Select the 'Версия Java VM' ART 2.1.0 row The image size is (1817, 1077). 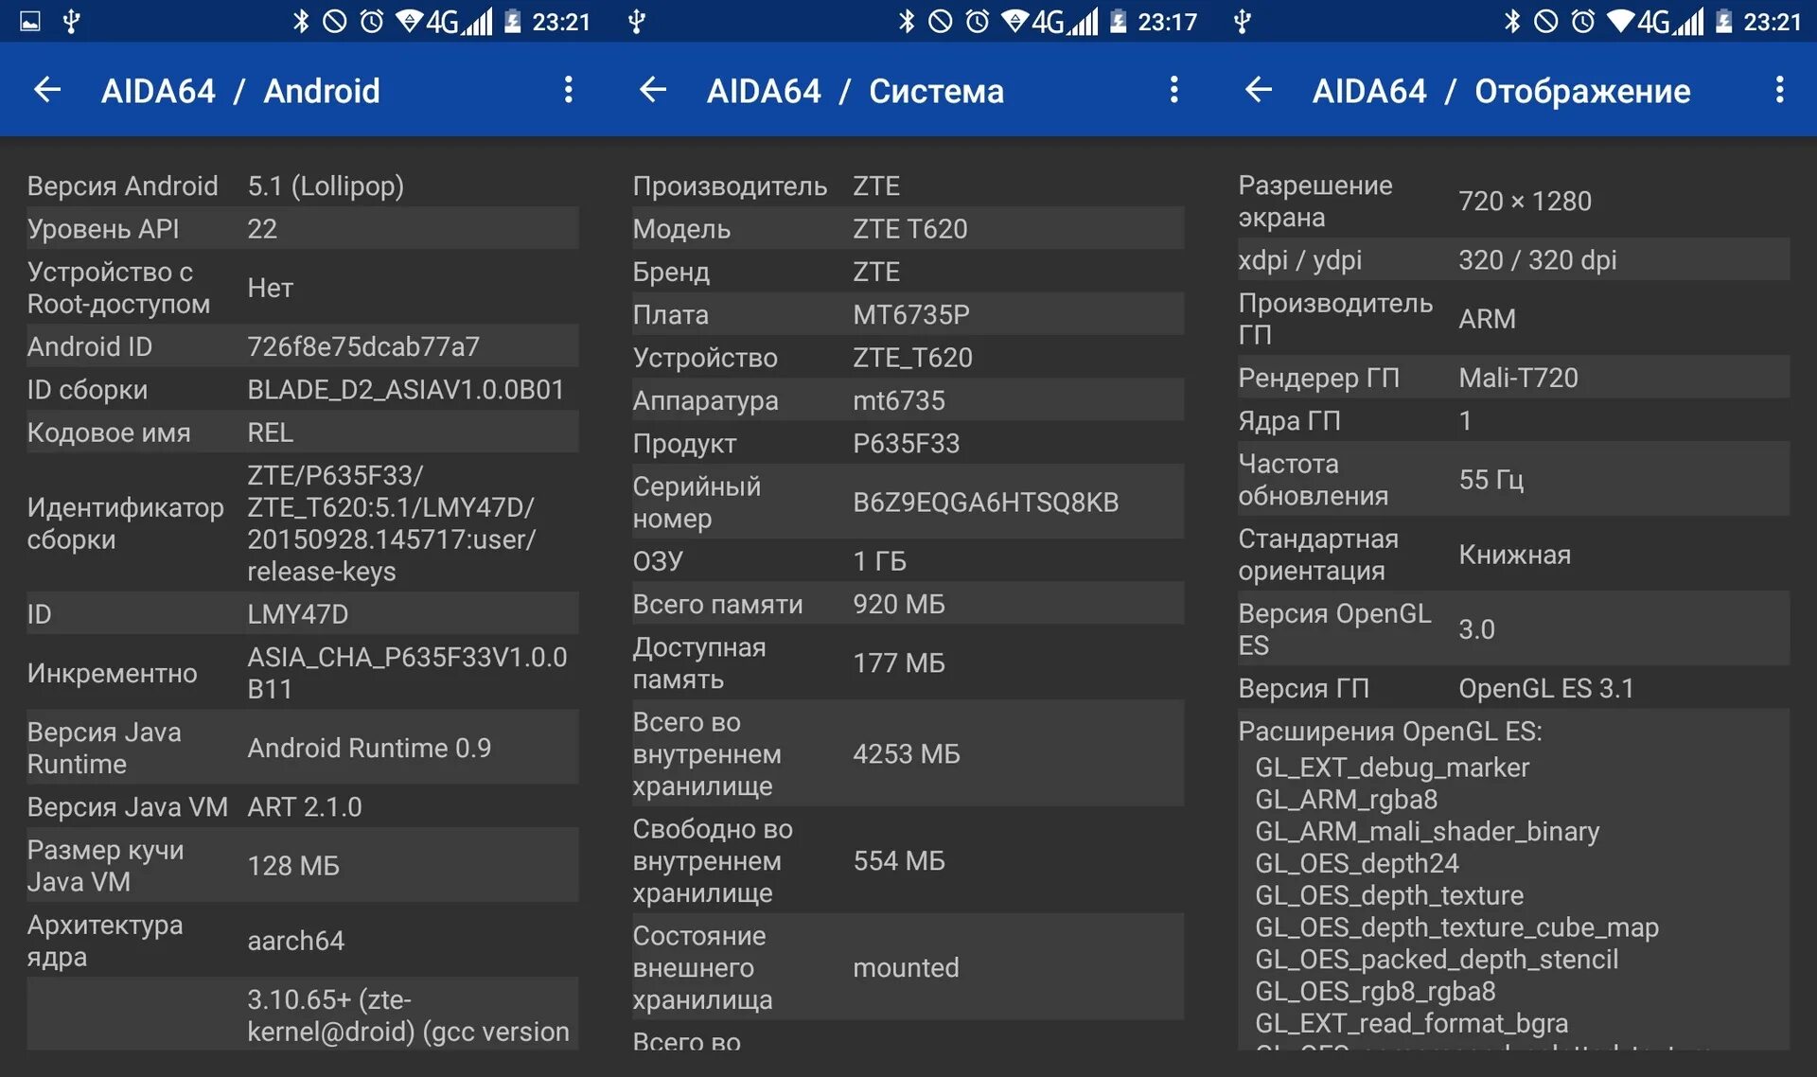click(303, 806)
